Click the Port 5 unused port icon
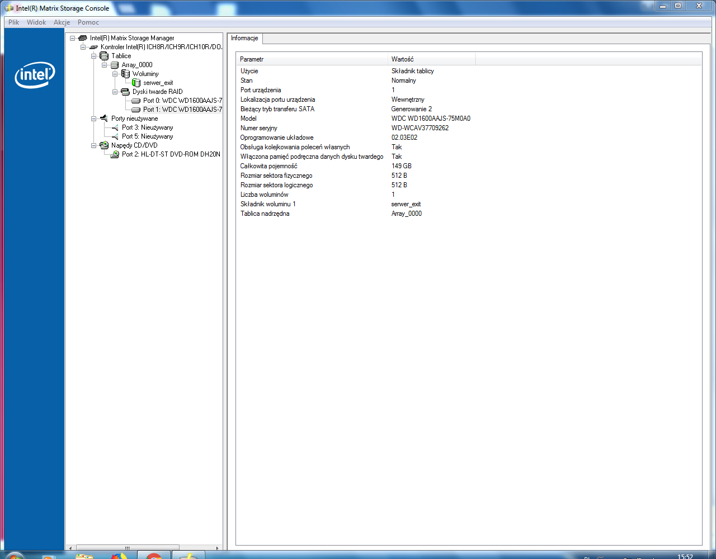The height and width of the screenshot is (559, 716). (115, 136)
